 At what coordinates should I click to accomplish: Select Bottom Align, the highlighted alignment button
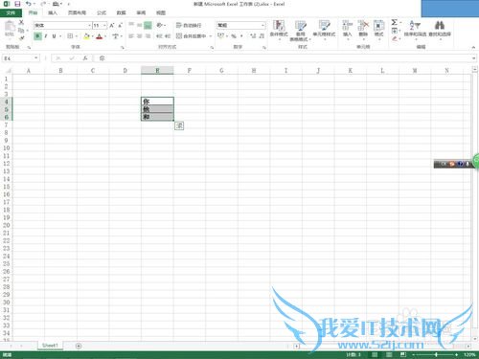pos(148,25)
